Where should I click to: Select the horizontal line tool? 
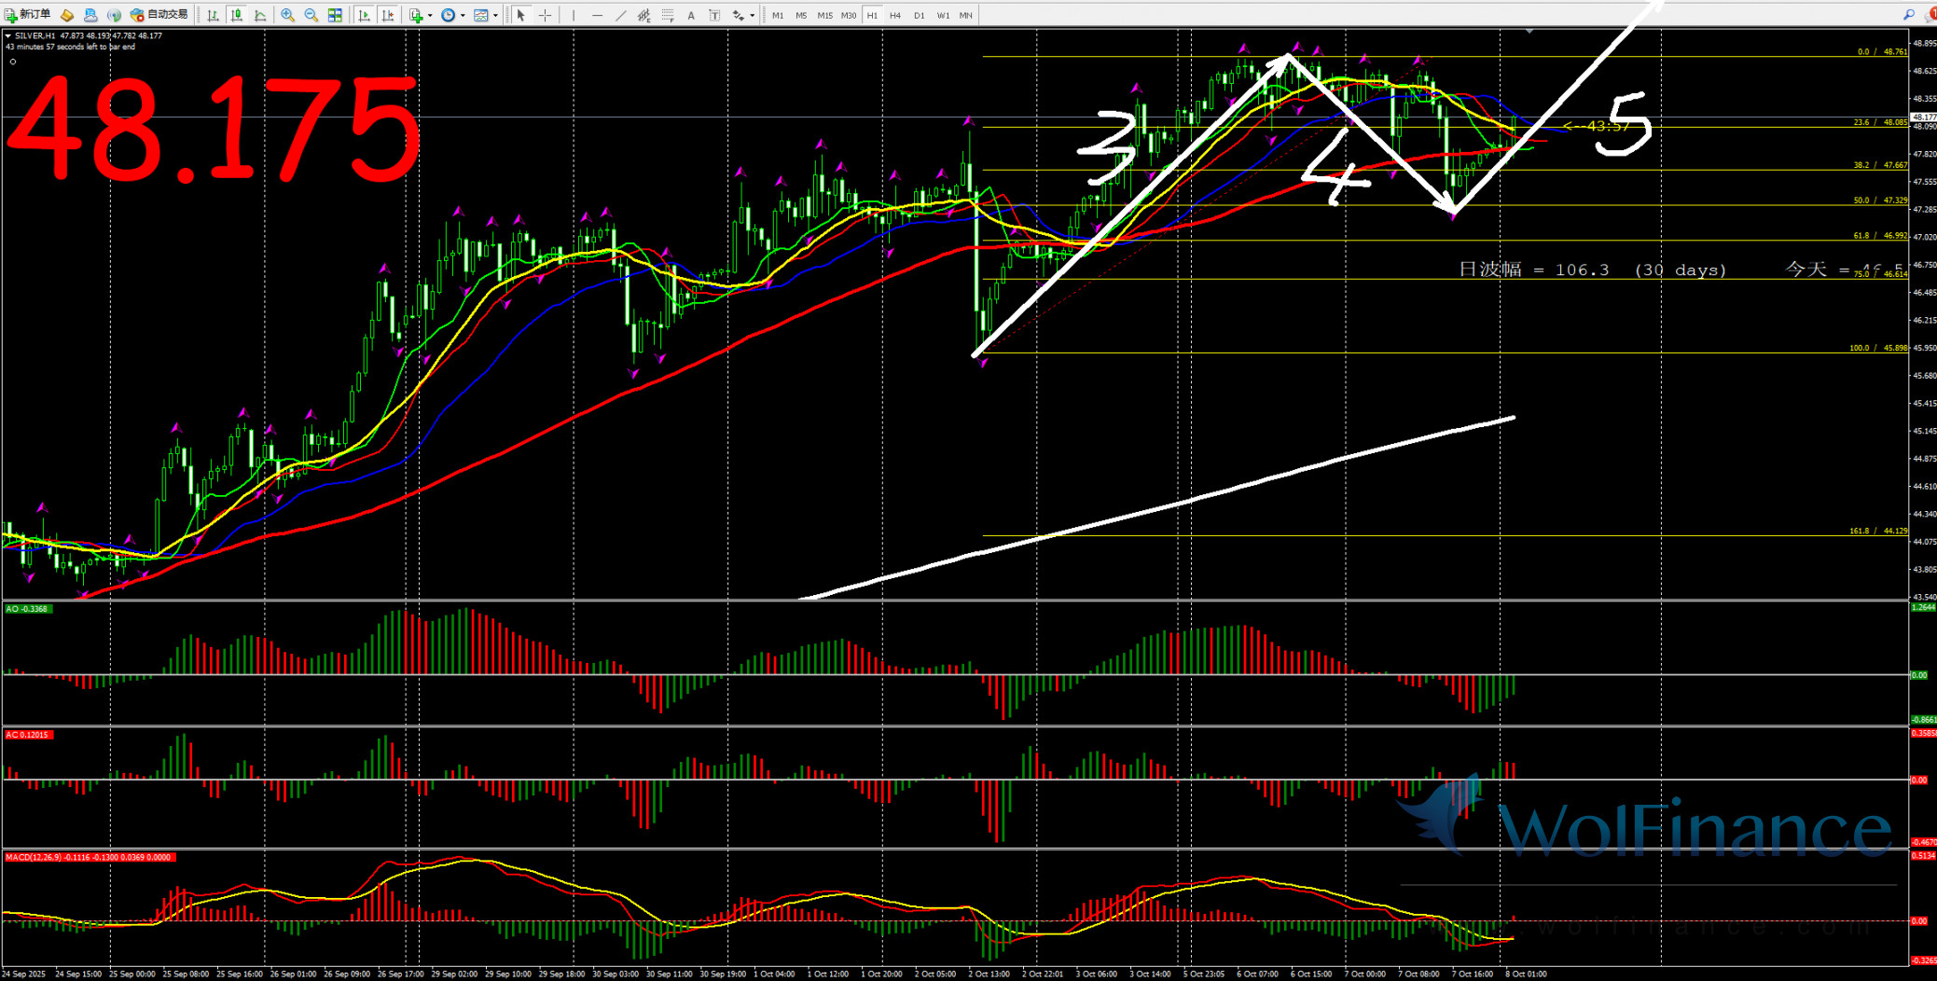click(x=597, y=15)
